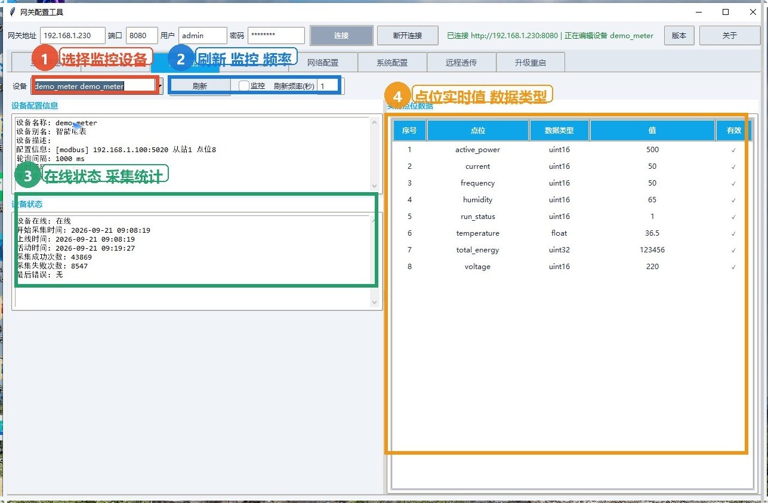Select the active_power row name
Image resolution: width=768 pixels, height=503 pixels.
478,150
